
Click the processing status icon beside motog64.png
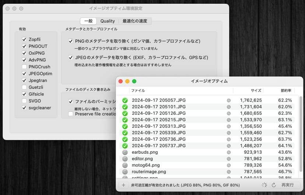click(125, 165)
